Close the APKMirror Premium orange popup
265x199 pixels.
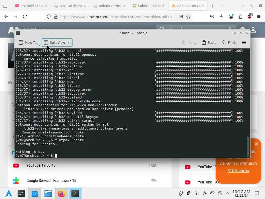pos(256,144)
